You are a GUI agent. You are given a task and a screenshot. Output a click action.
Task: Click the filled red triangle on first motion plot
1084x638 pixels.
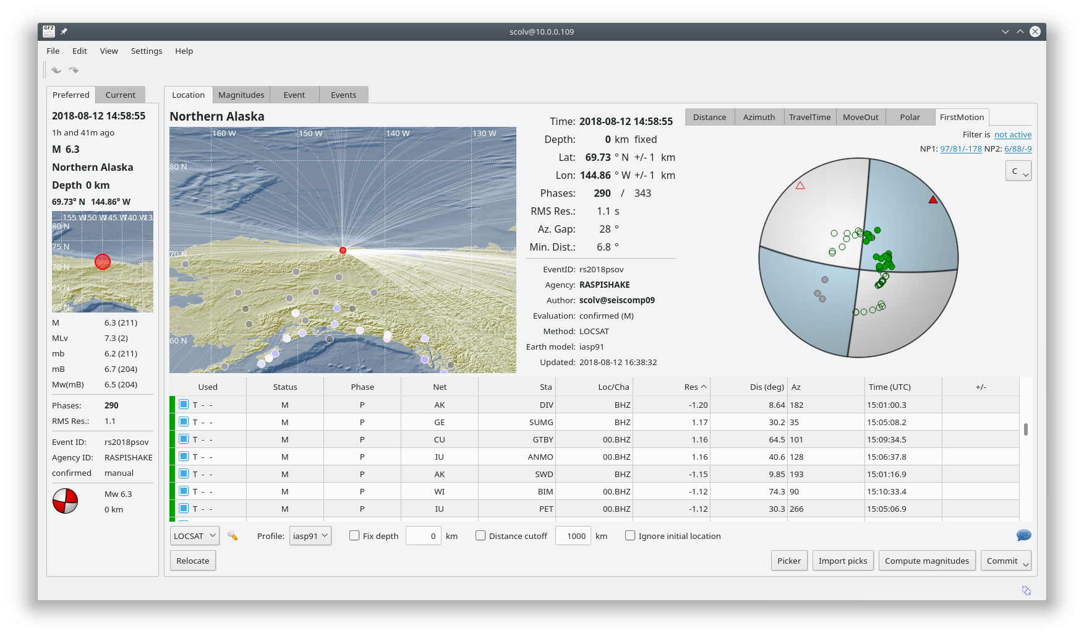pyautogui.click(x=933, y=199)
